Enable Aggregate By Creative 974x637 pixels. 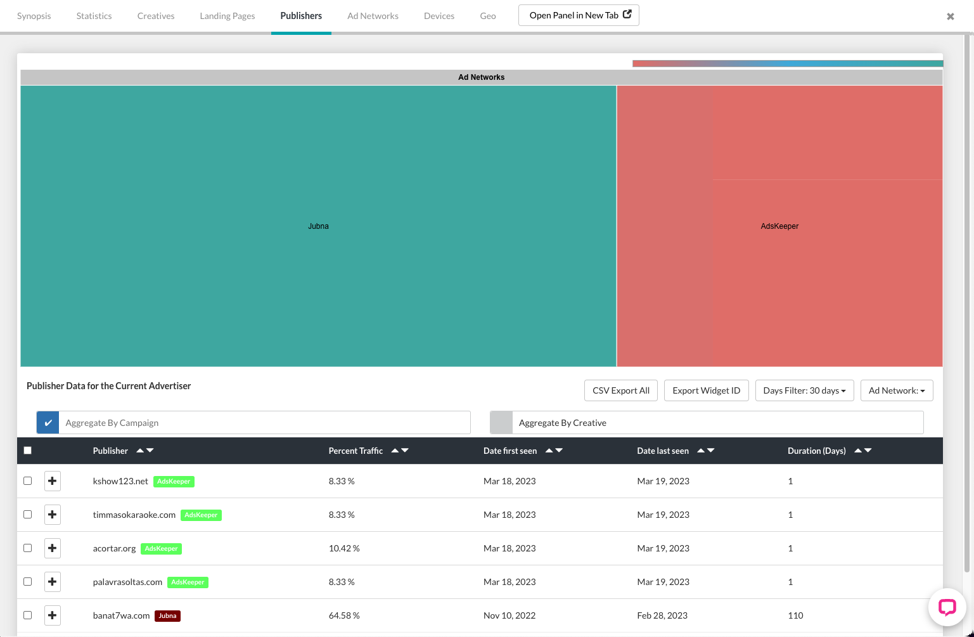(x=501, y=422)
